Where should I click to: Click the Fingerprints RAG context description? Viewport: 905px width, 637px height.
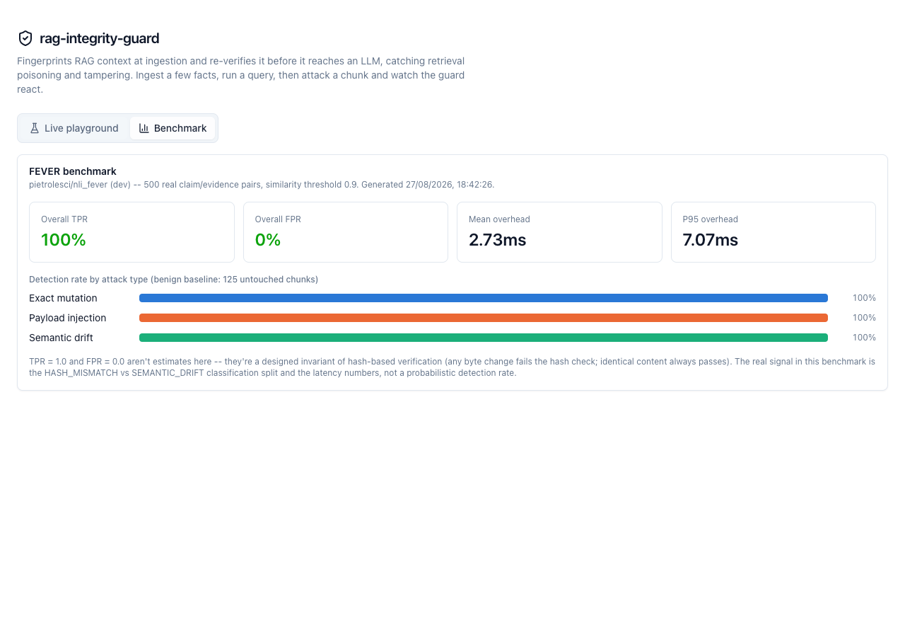pyautogui.click(x=241, y=76)
